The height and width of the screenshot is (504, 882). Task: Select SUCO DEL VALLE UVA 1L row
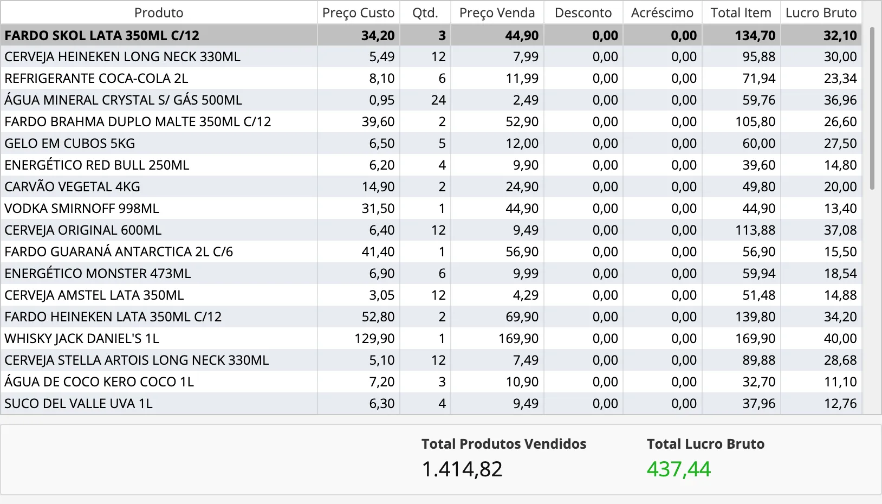coord(431,403)
